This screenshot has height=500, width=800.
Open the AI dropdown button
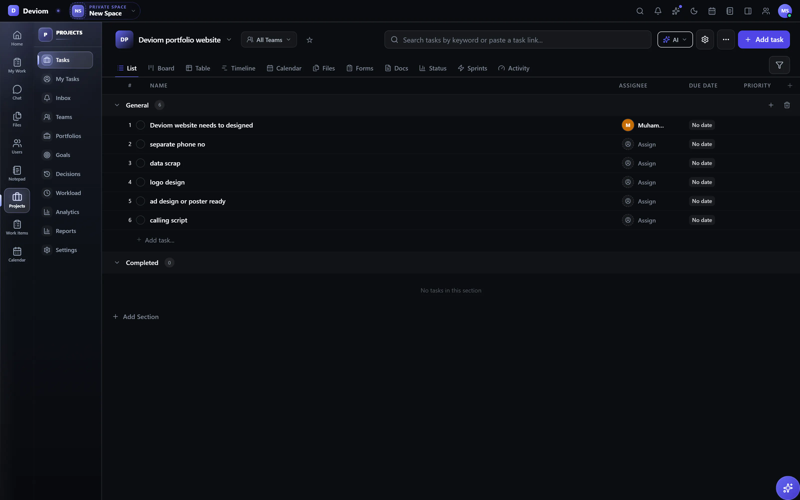pyautogui.click(x=675, y=40)
